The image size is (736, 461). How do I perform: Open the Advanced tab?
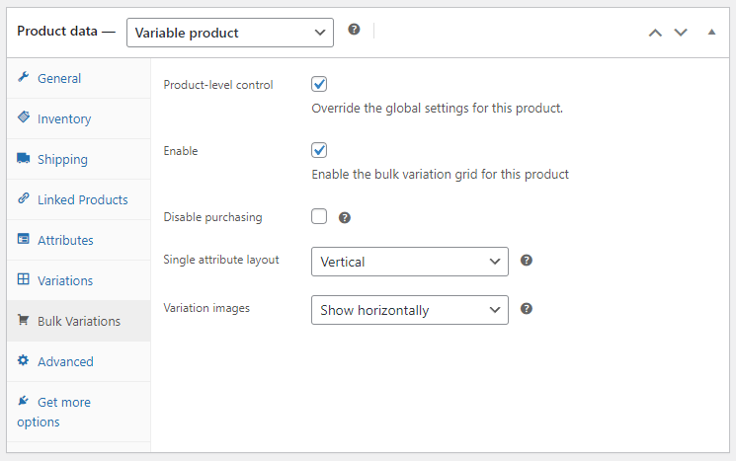point(79,361)
